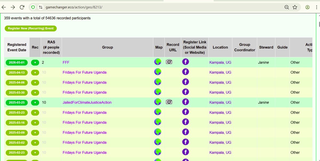This screenshot has height=161, width=320.
Task: Open browser zoom magnifier control
Action: pos(287,7)
